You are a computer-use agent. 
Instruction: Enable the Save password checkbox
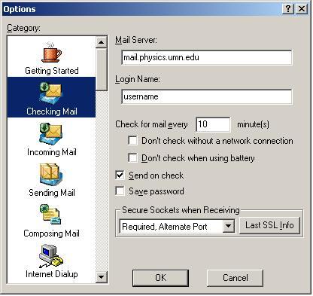(120, 191)
